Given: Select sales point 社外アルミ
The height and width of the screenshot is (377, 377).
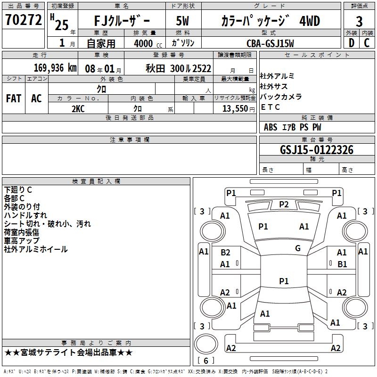Looking at the screenshot, I should [x=277, y=76].
